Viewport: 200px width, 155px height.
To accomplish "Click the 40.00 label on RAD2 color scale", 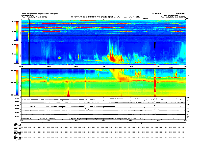I will 14,22.
